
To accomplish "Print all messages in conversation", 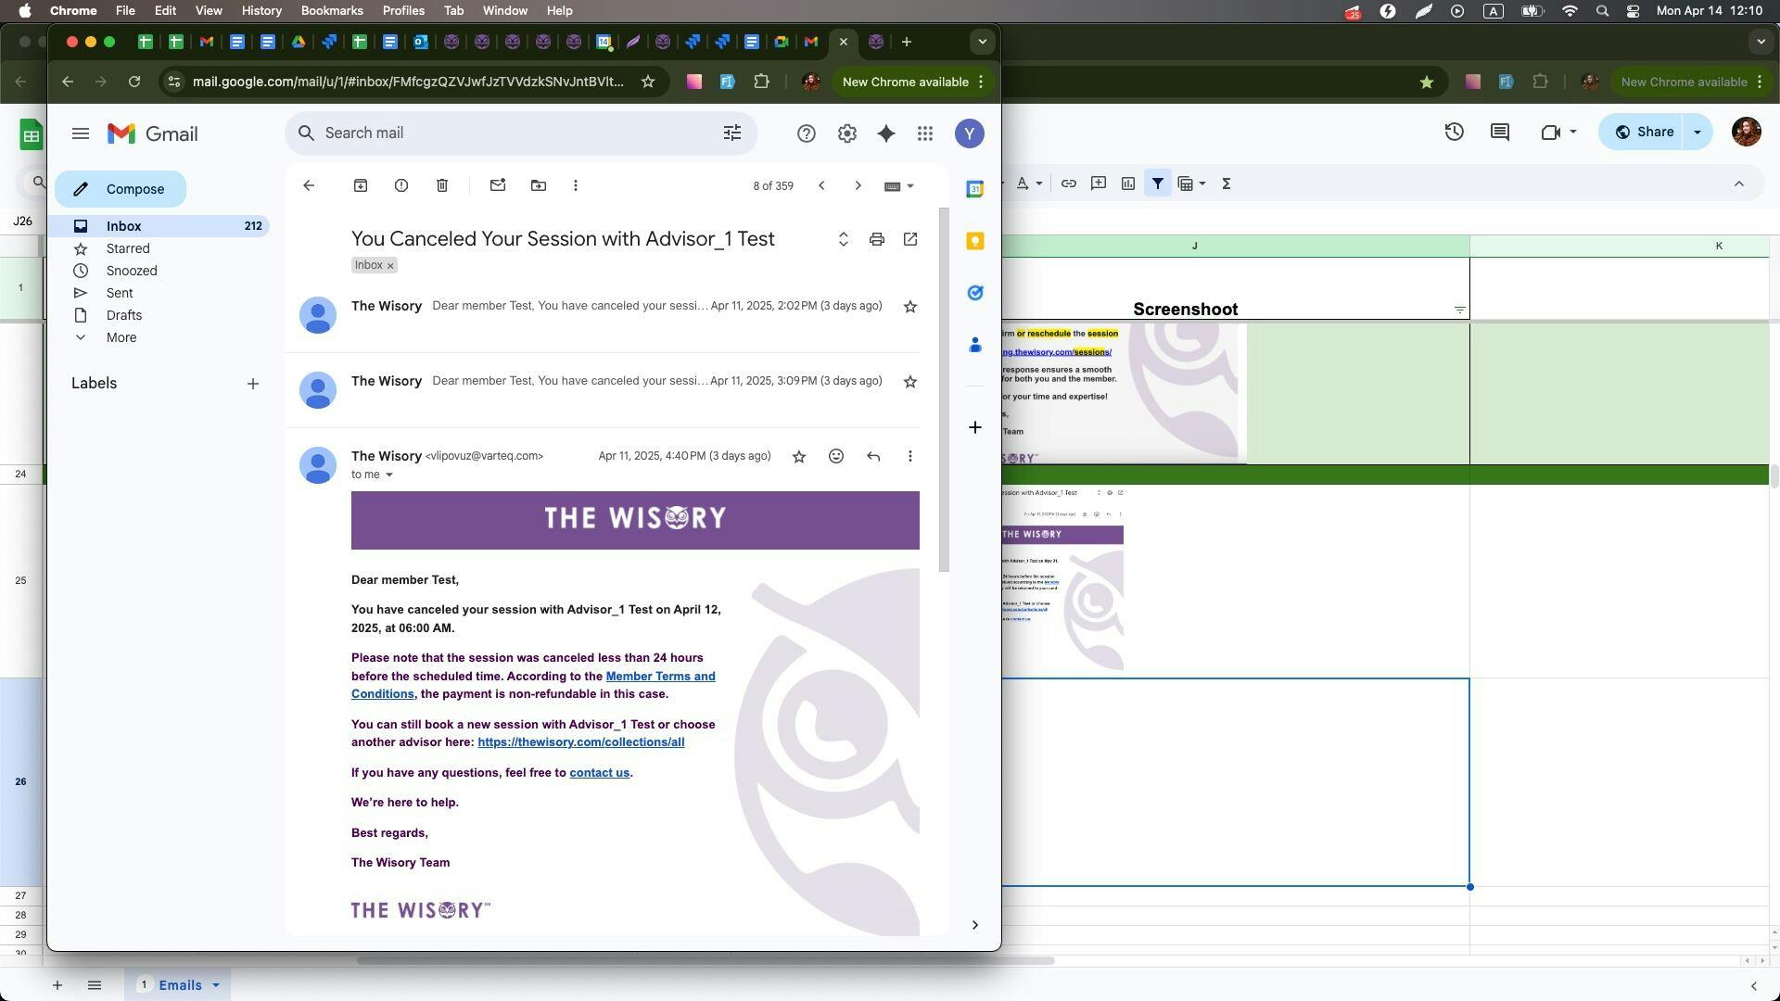I will pos(877,239).
